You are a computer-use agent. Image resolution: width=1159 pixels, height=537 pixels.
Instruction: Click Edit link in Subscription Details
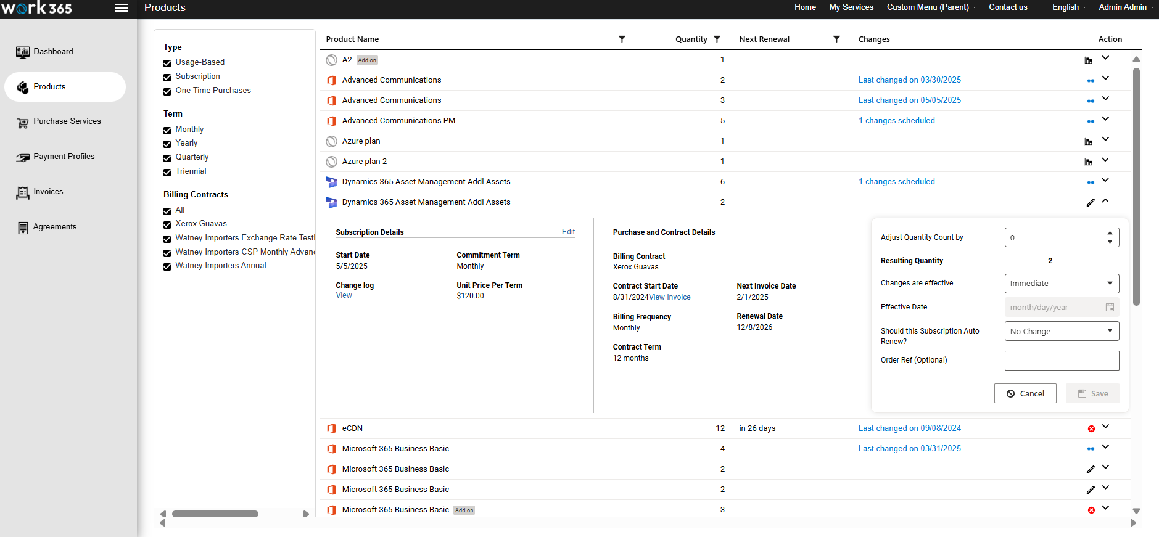pyautogui.click(x=568, y=232)
